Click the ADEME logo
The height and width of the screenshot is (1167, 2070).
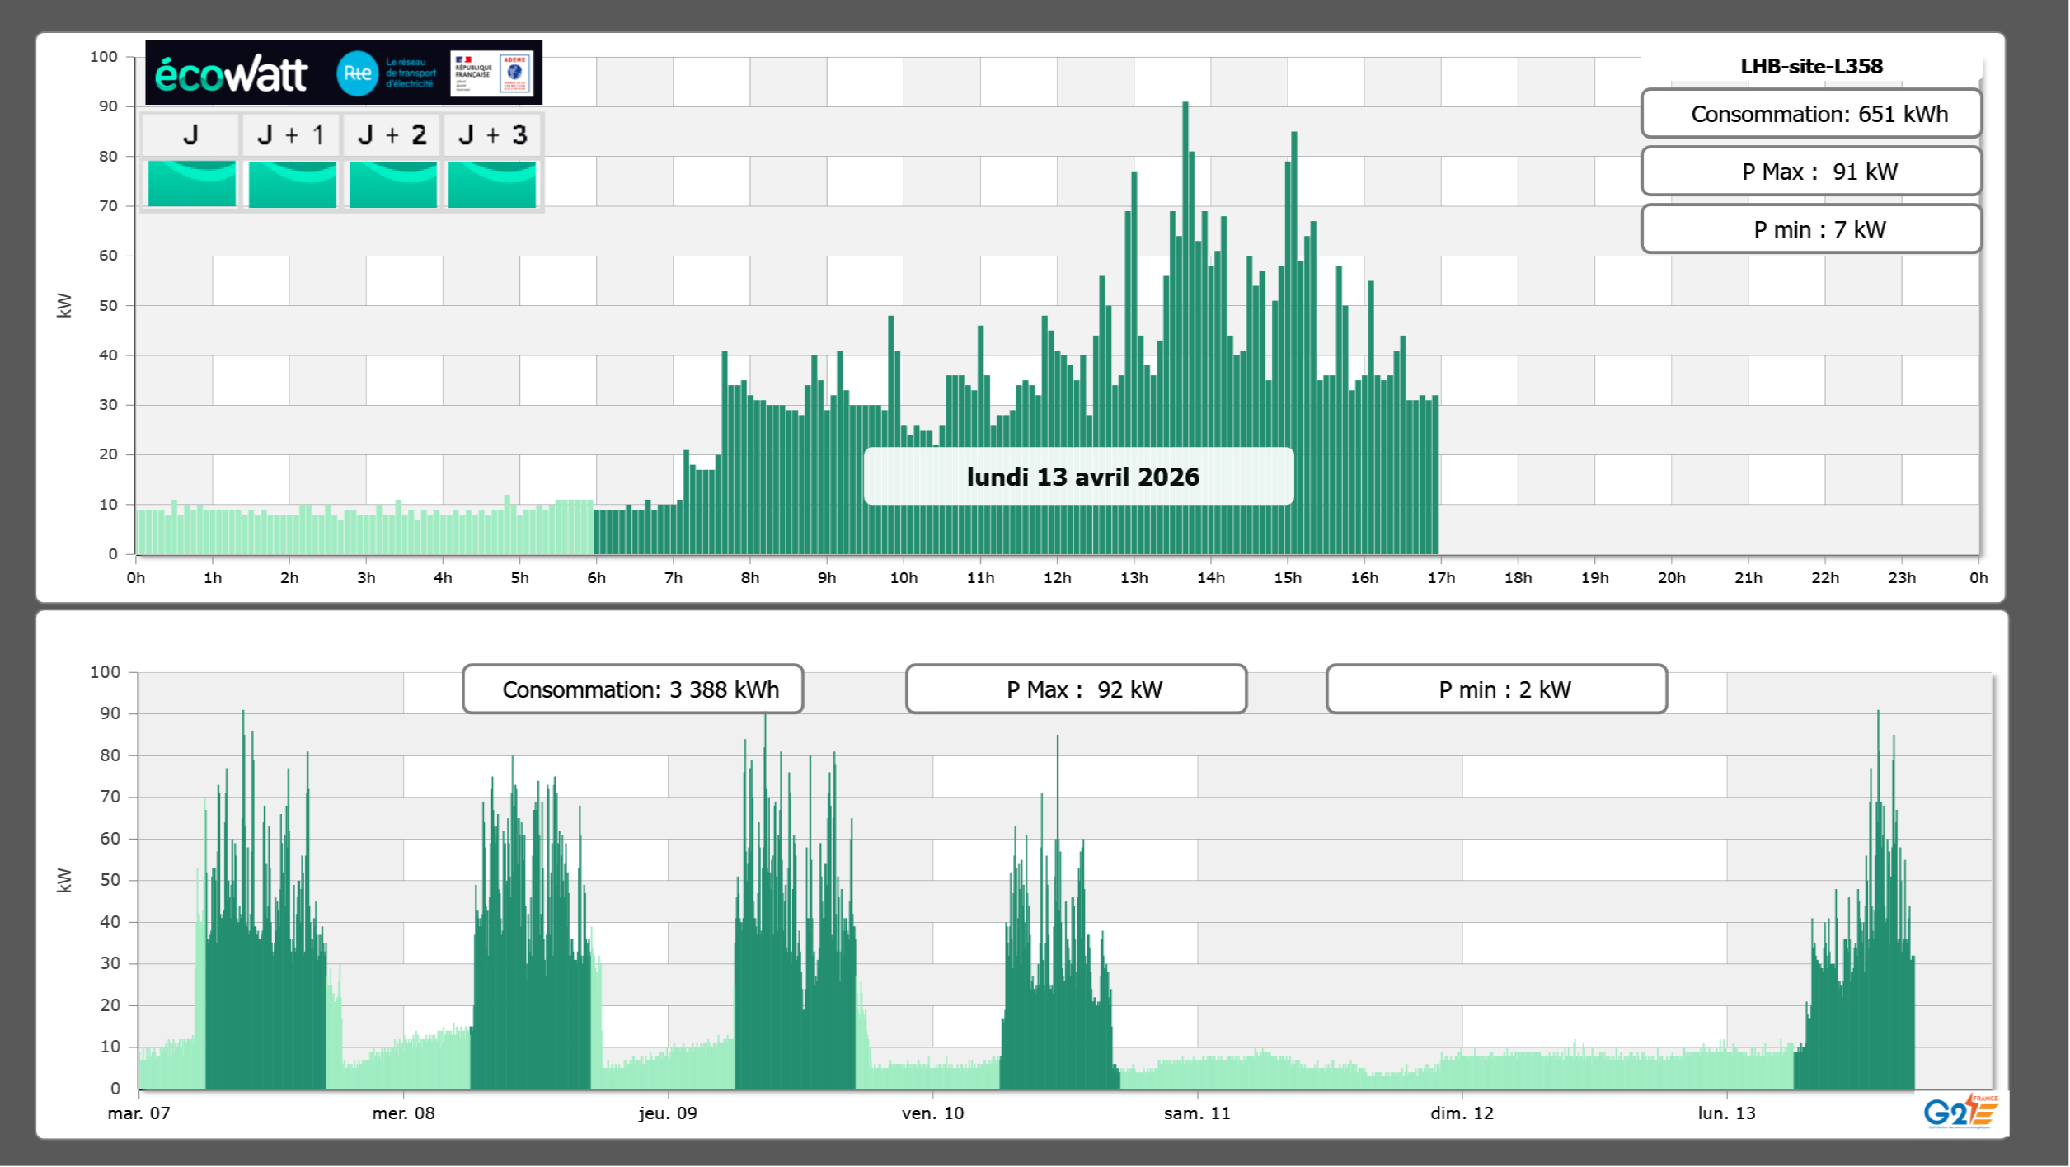point(515,73)
